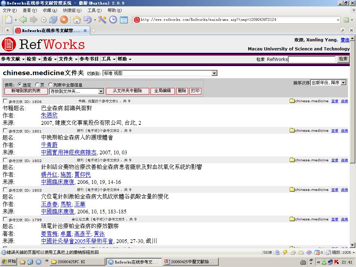Click the 打印 button
This screenshot has width=356, height=267.
[195, 91]
